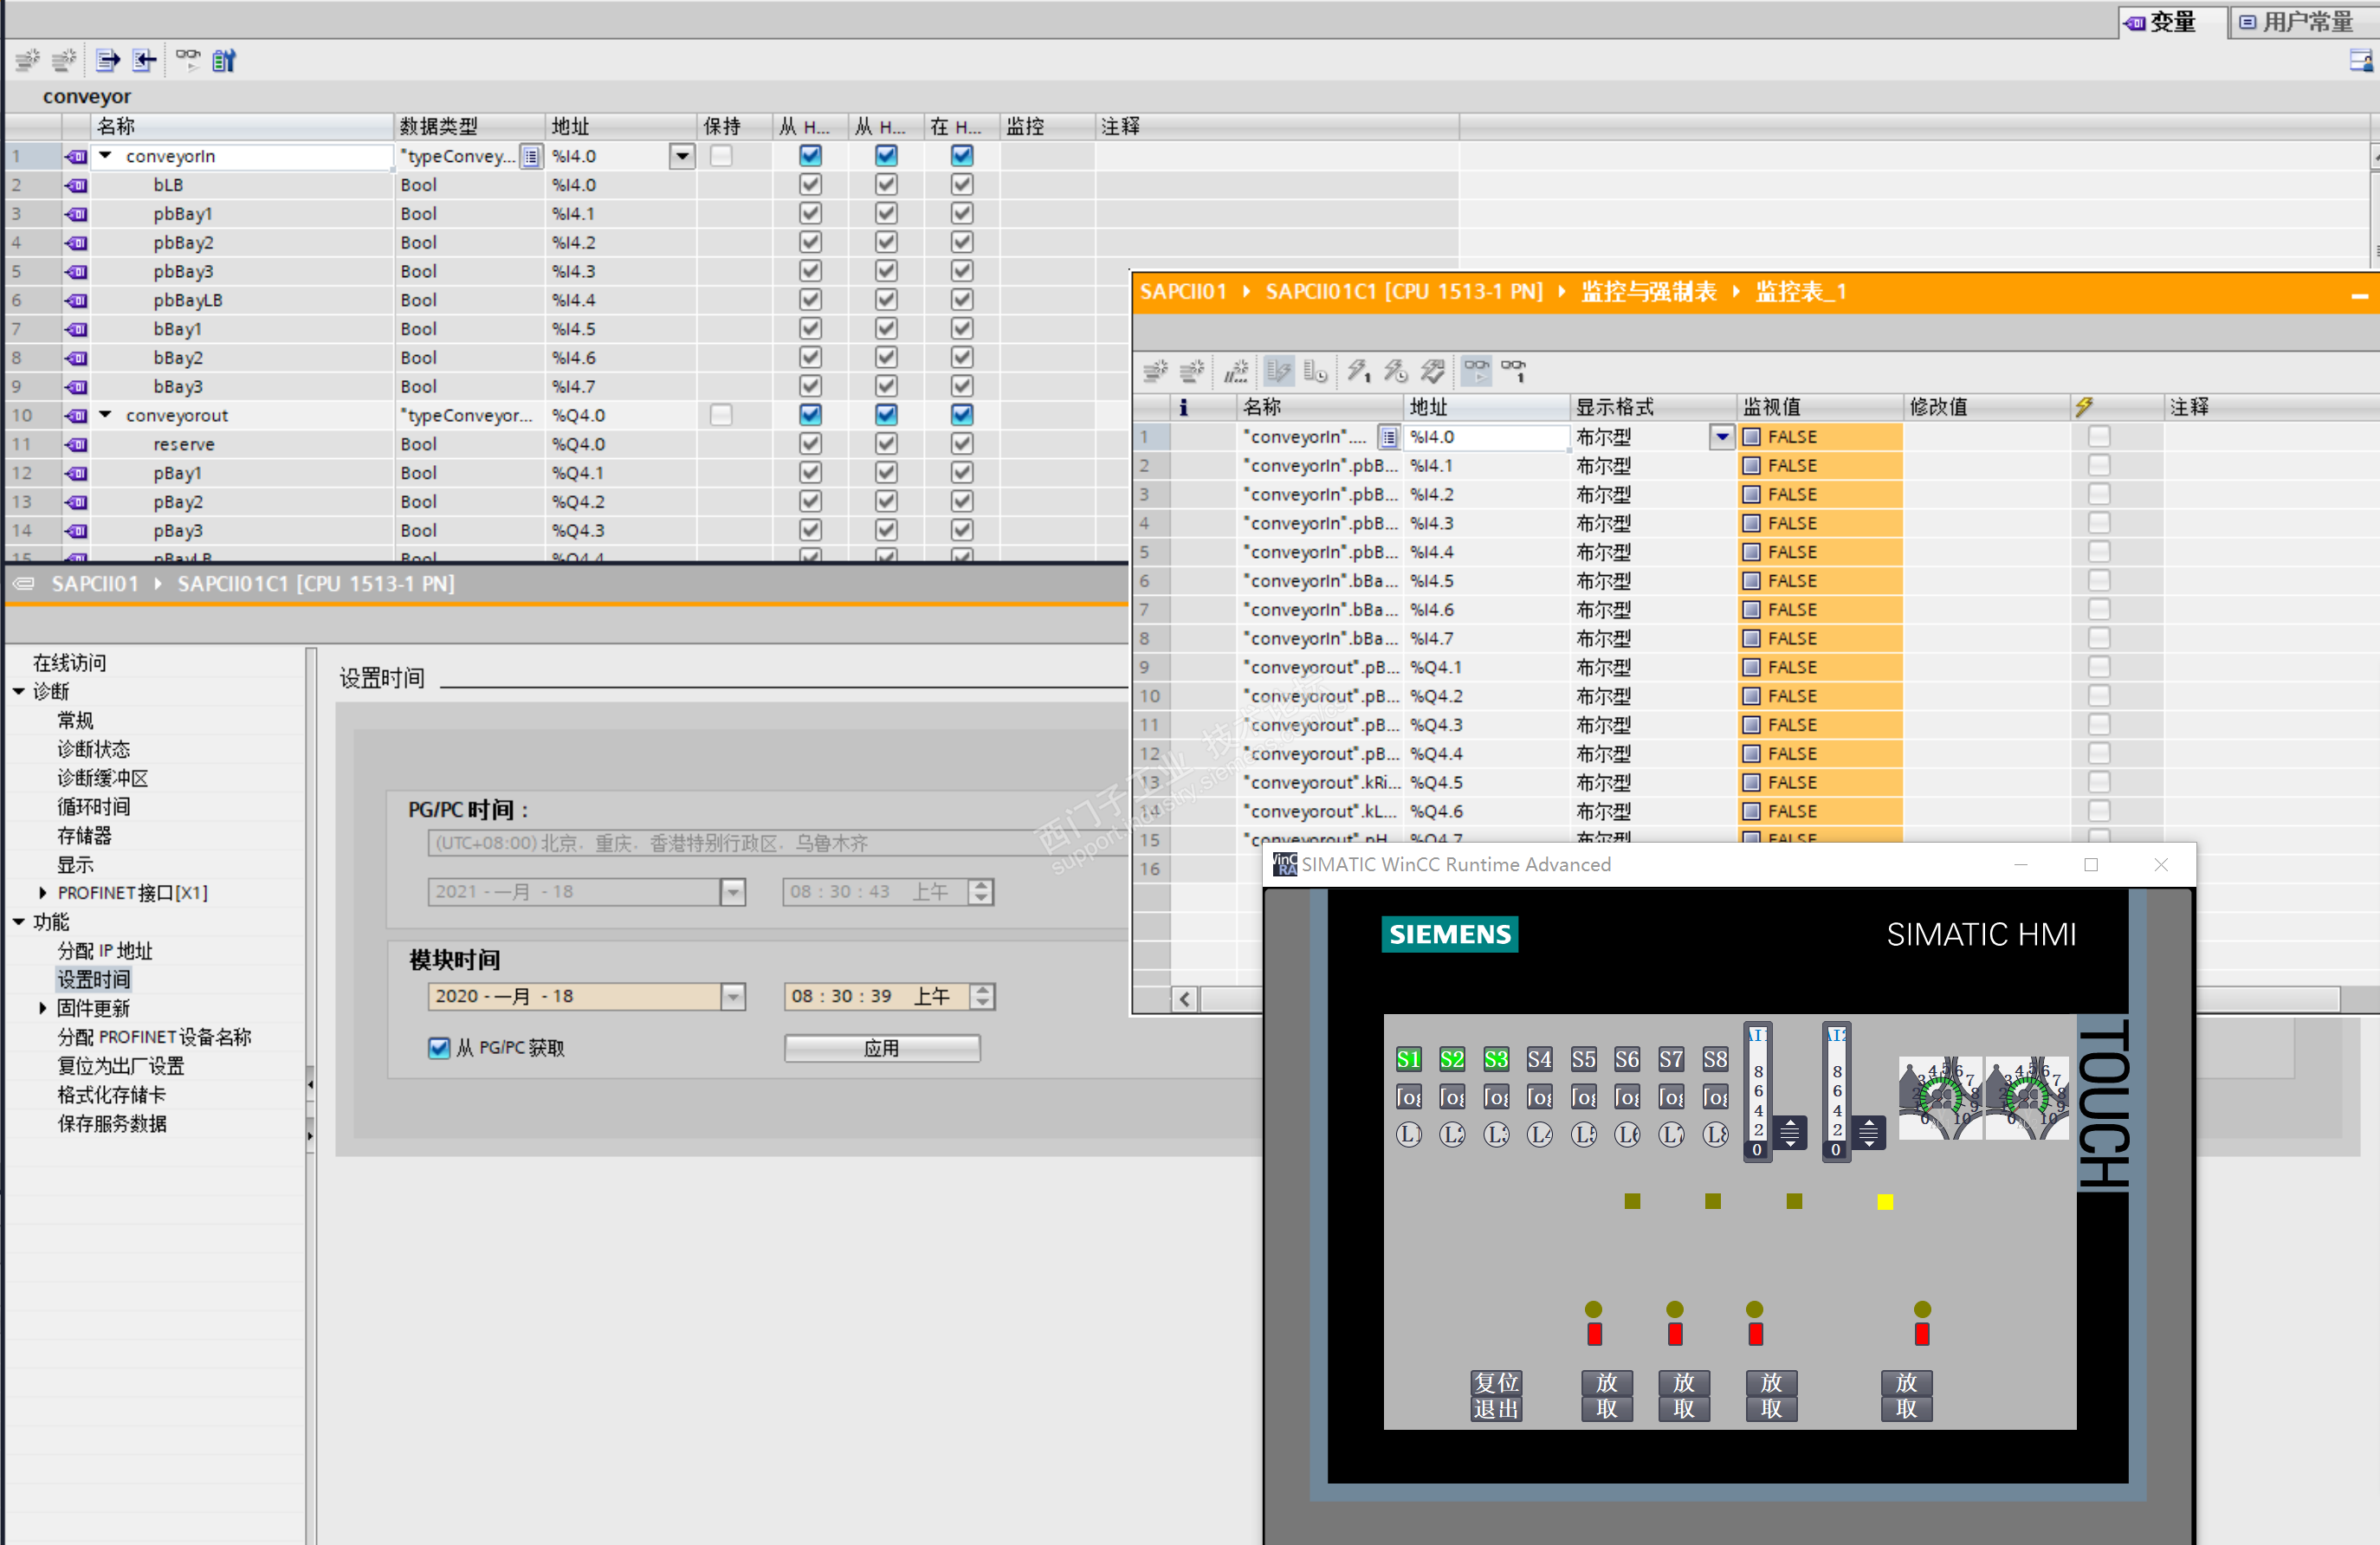Tick the modify checkbox for %I4.1 row
The height and width of the screenshot is (1545, 2380).
[2099, 466]
